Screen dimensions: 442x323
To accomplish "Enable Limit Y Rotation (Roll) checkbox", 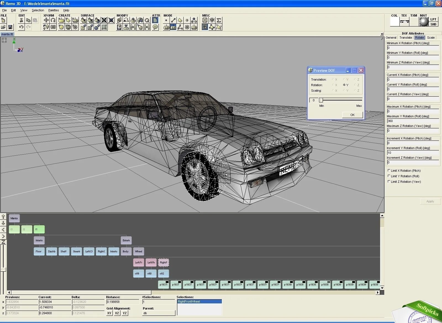I will point(389,176).
